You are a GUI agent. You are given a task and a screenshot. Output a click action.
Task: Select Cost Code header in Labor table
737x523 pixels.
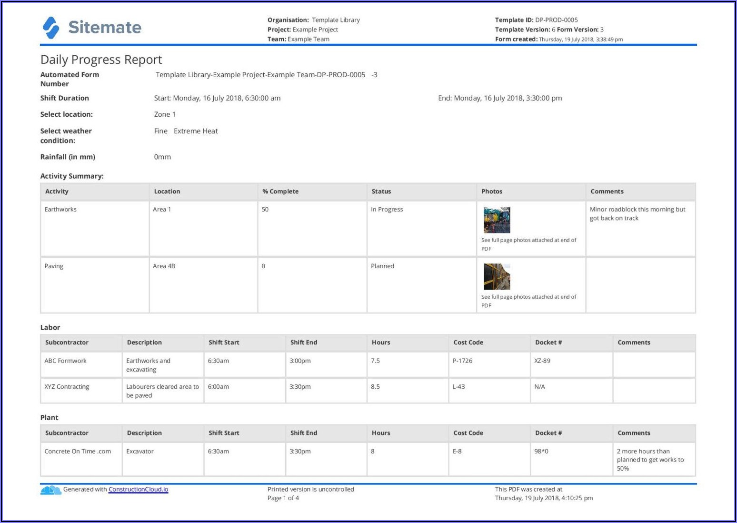click(x=468, y=342)
